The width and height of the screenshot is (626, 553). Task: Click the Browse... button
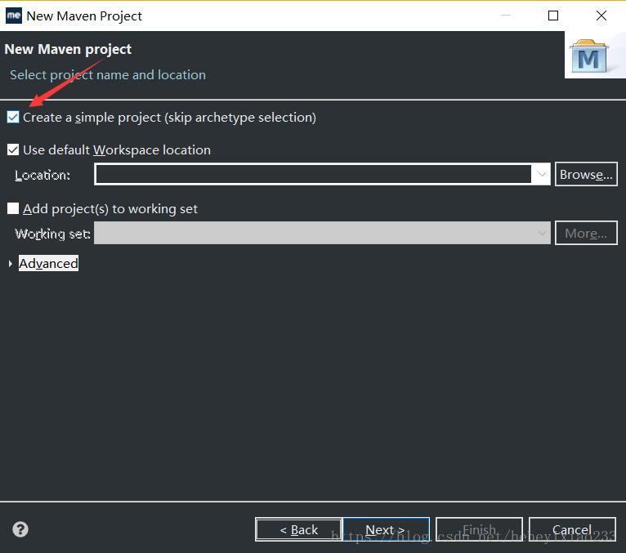pyautogui.click(x=586, y=174)
